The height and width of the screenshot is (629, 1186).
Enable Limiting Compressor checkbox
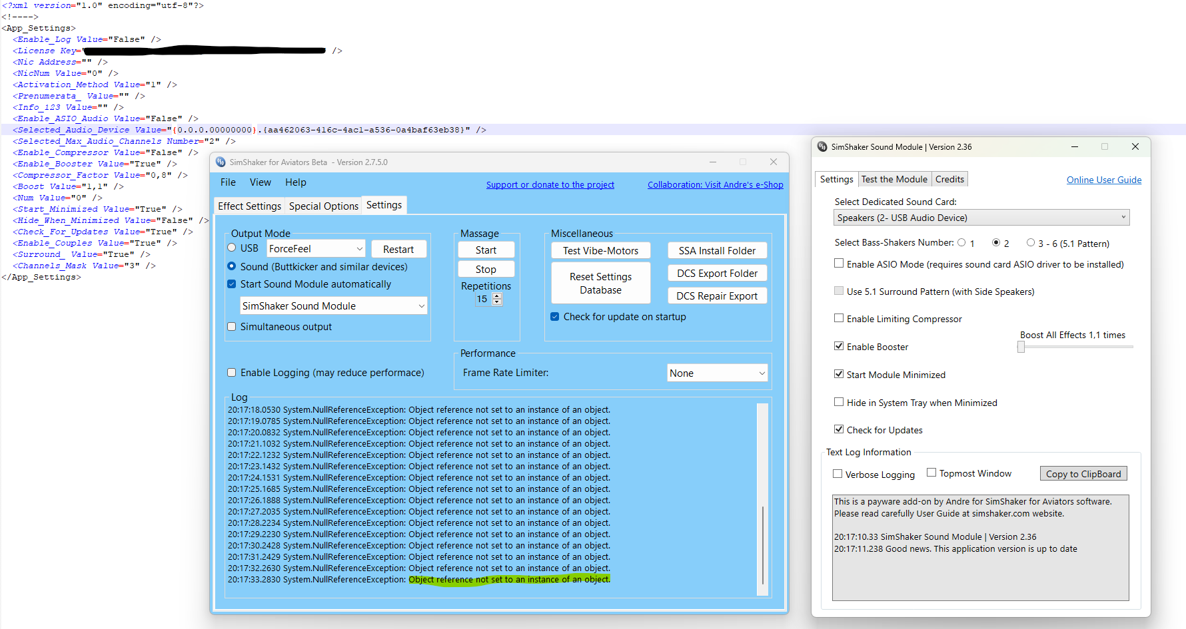839,318
